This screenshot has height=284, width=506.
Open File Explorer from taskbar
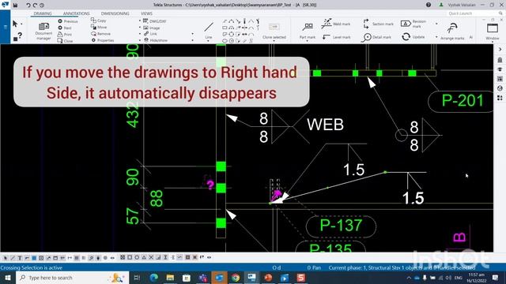click(x=170, y=278)
